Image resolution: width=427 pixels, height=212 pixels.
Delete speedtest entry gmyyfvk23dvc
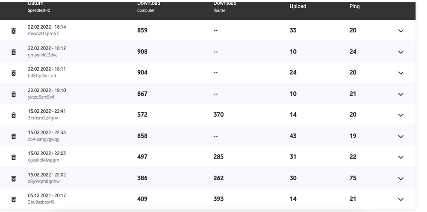click(13, 52)
